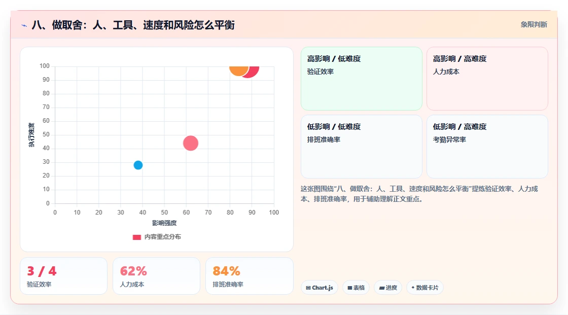Select the 62% 人力成本 stat card
Screen dimensions: 568x315
pos(157,276)
